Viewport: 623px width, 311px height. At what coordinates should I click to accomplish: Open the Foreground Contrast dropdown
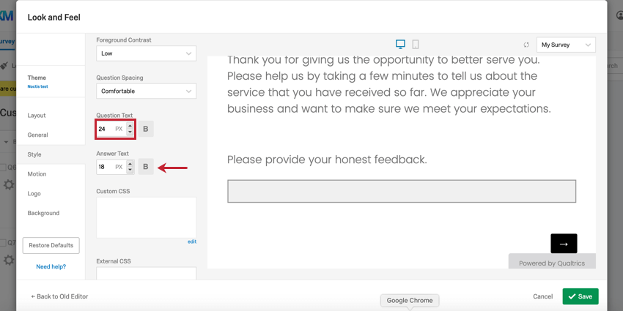pyautogui.click(x=146, y=53)
